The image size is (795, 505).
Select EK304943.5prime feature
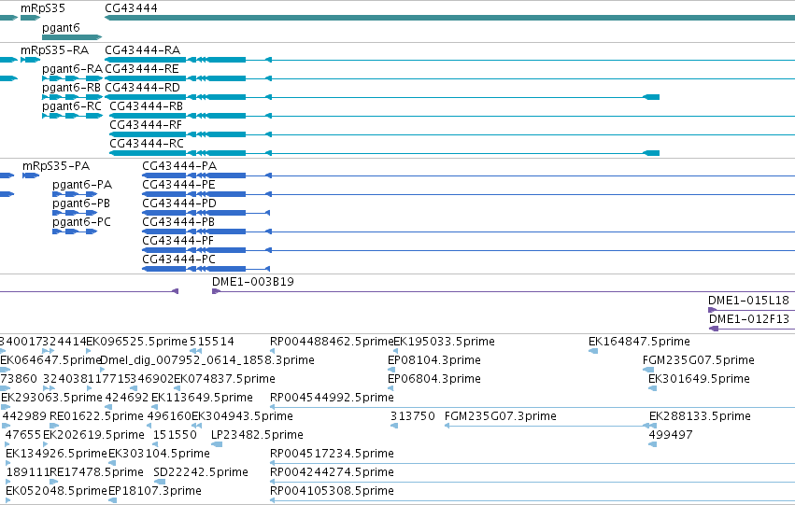242,416
